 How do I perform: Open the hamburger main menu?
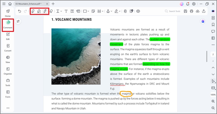coord(4,4)
